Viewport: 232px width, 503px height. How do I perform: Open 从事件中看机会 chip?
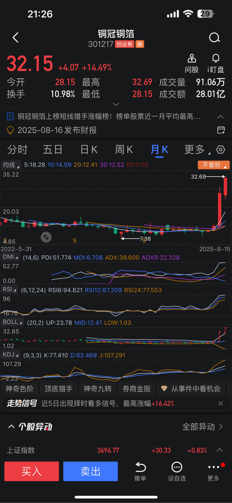[x=191, y=389]
